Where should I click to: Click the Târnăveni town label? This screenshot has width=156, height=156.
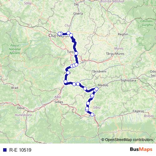99,71
